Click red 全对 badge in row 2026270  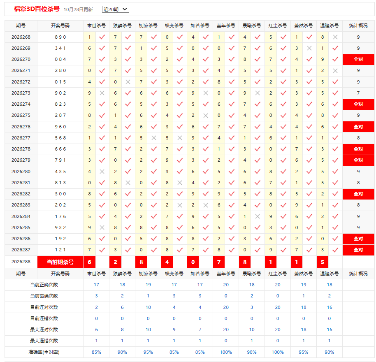358,60
